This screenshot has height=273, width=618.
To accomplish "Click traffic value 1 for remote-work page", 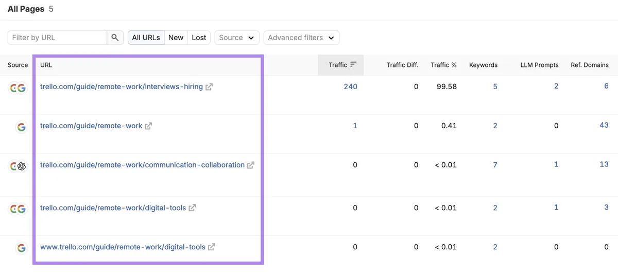I will (x=355, y=126).
